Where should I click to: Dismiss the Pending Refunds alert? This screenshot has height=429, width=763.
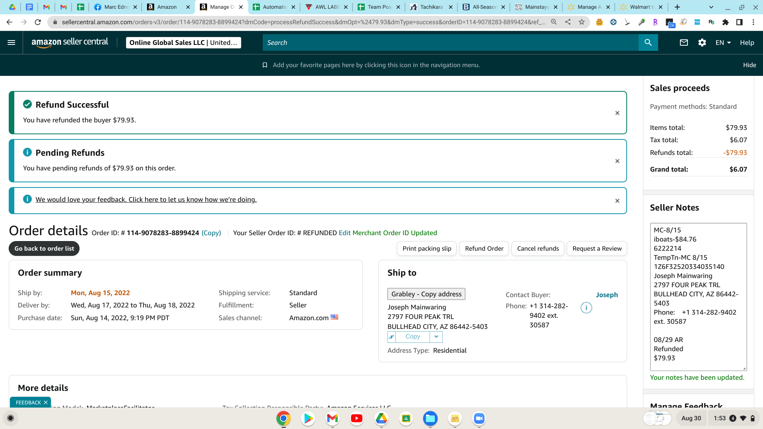point(617,161)
